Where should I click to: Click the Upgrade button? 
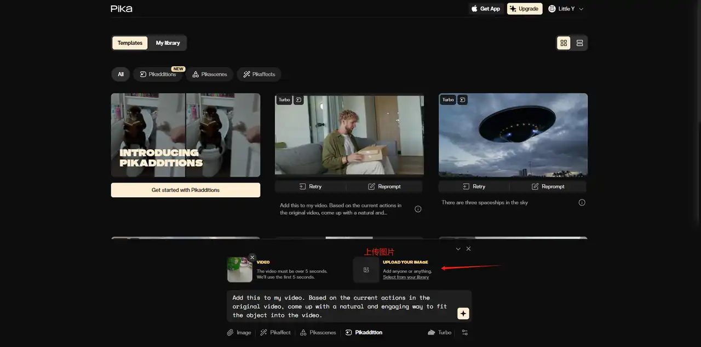click(525, 9)
